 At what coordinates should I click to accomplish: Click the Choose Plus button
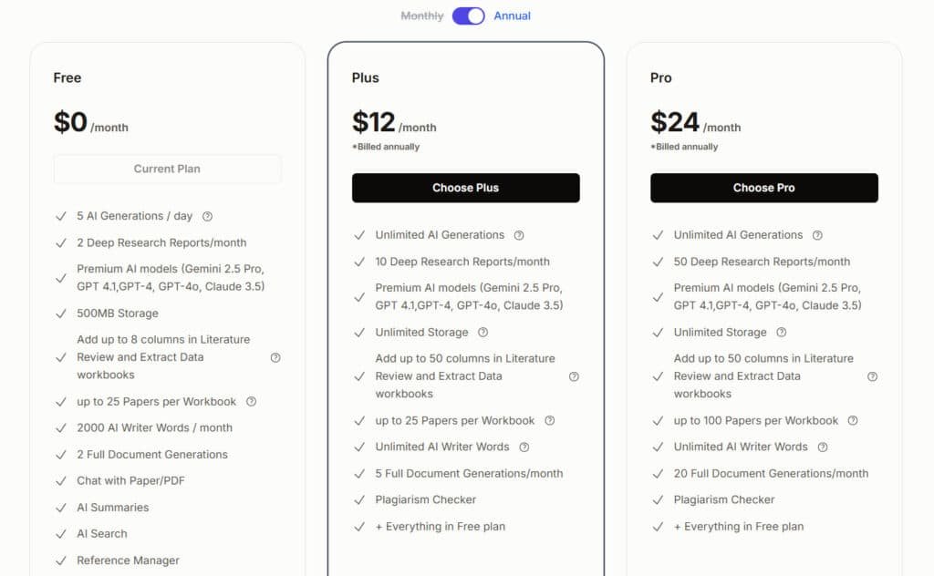tap(466, 188)
